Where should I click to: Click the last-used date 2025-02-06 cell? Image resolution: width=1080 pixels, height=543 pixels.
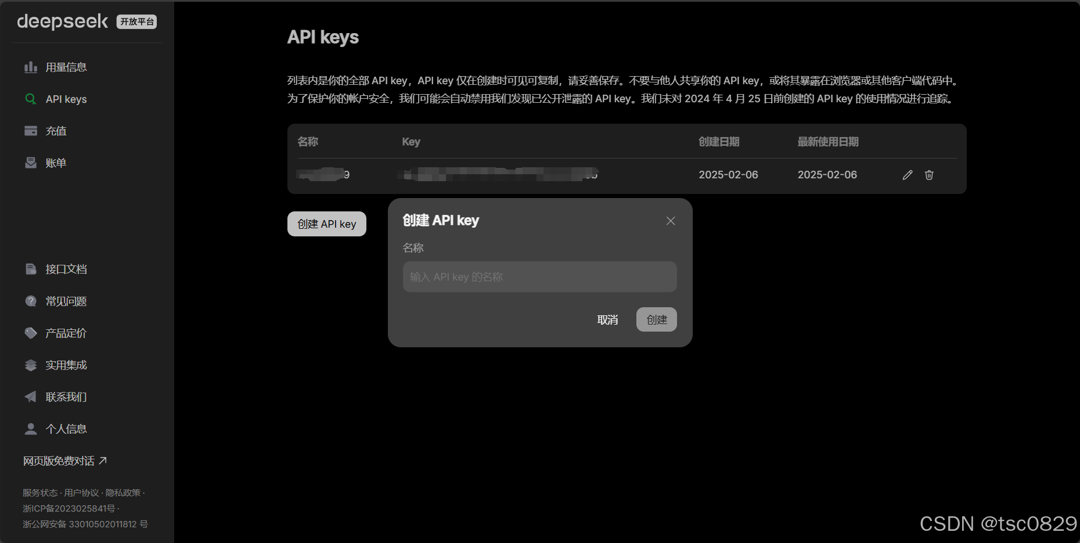pyautogui.click(x=827, y=175)
